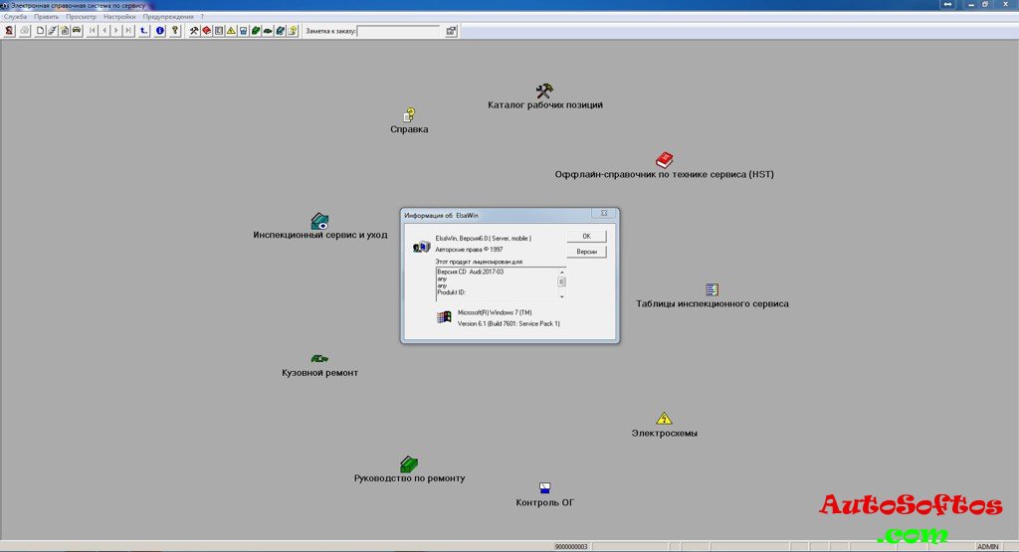Image resolution: width=1019 pixels, height=552 pixels.
Task: Open the Кузовной ремонт car icon
Action: tap(319, 358)
